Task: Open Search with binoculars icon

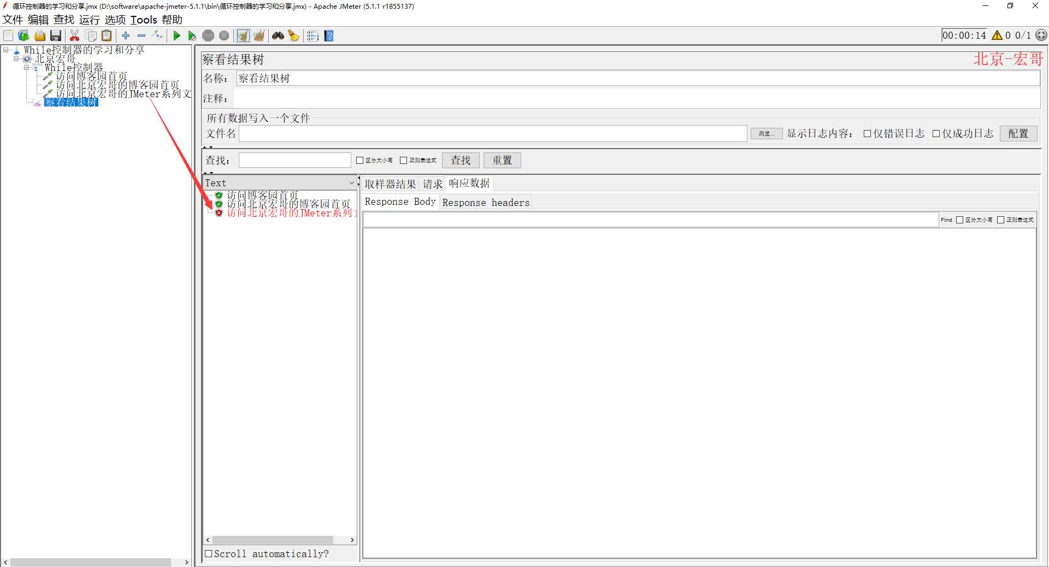Action: pyautogui.click(x=278, y=36)
